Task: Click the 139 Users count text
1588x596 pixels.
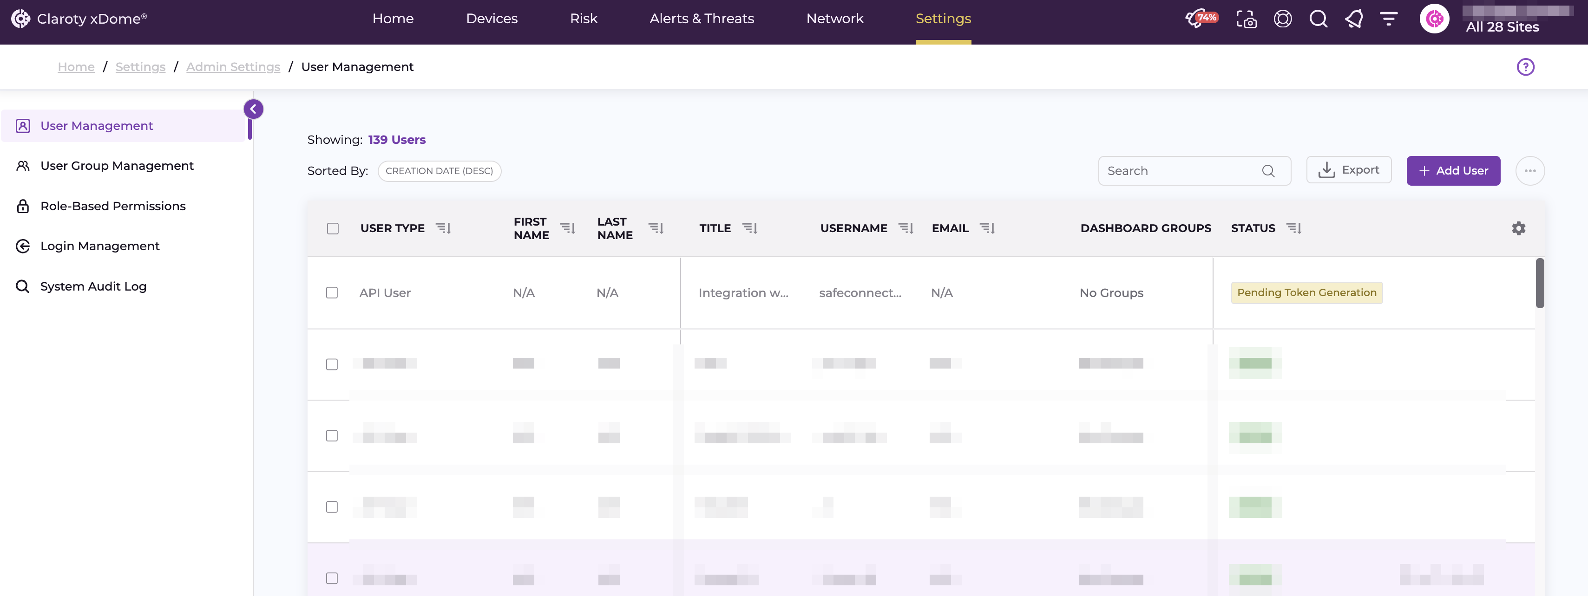Action: pyautogui.click(x=397, y=140)
